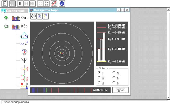This screenshot has width=170, height=104.
Task: Click the crossed-out speaker mute icon
Action: (x=54, y=4)
